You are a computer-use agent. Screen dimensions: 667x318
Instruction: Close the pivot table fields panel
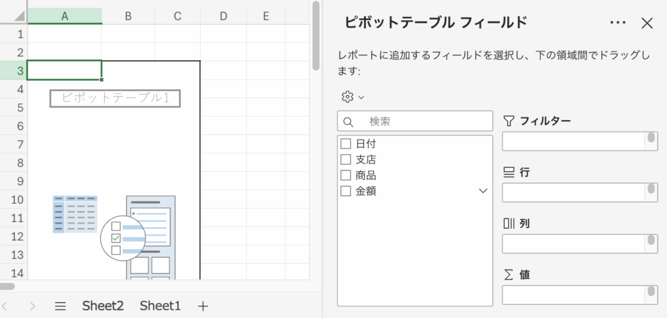click(647, 23)
